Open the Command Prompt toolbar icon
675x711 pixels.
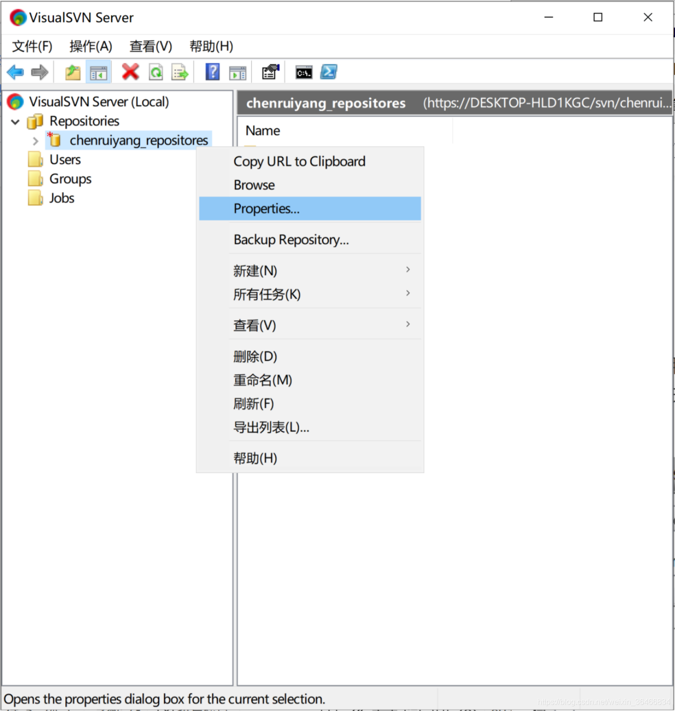pyautogui.click(x=304, y=73)
